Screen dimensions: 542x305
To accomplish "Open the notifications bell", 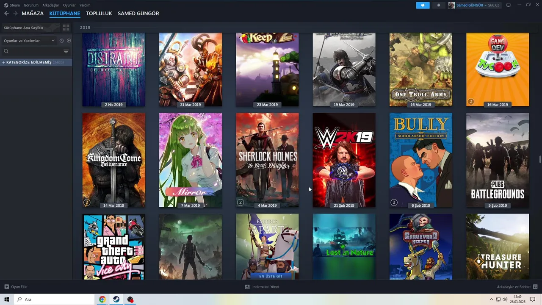I will coord(438,5).
